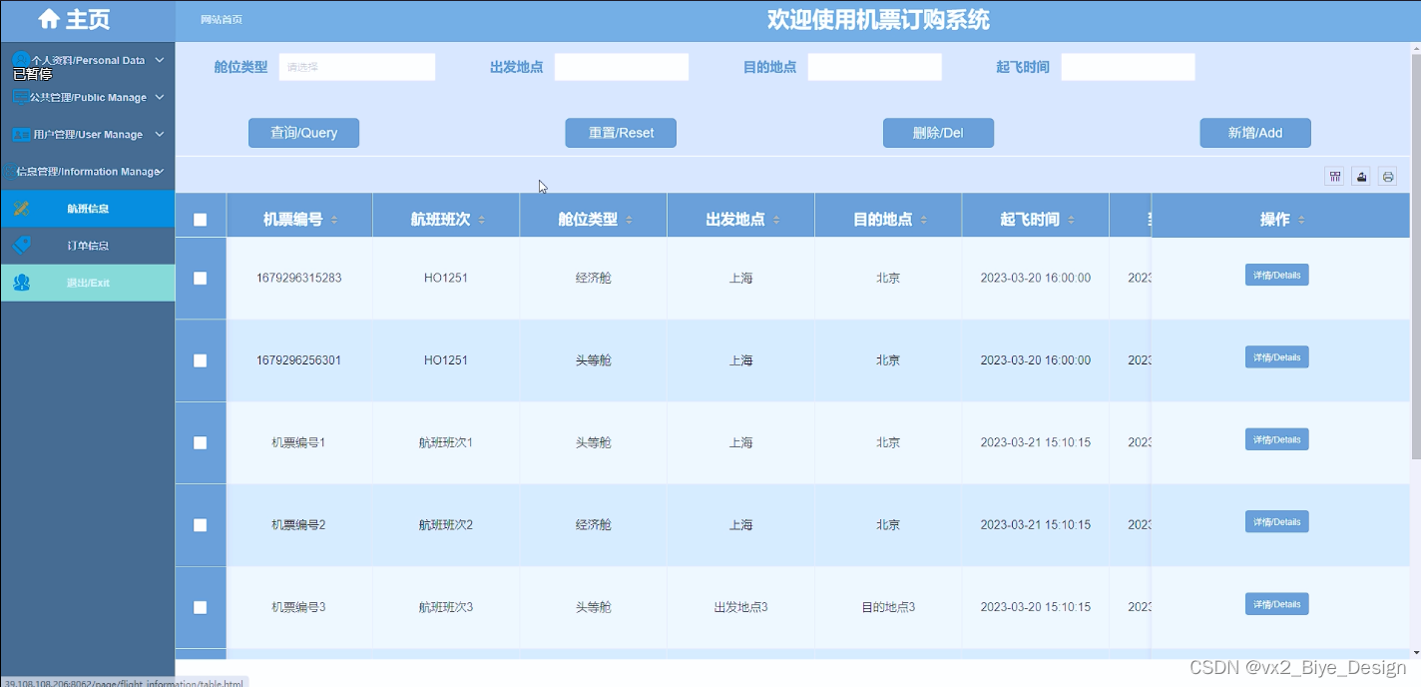Image resolution: width=1421 pixels, height=687 pixels.
Task: Click the 删除/Del button
Action: [938, 133]
